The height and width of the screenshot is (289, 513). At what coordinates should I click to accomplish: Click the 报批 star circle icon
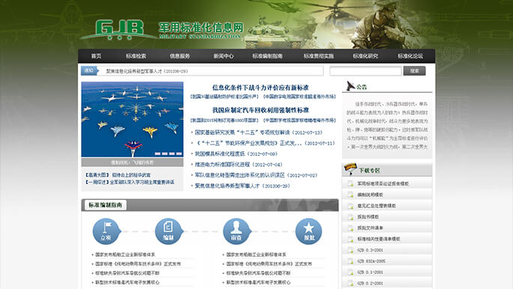point(308,231)
